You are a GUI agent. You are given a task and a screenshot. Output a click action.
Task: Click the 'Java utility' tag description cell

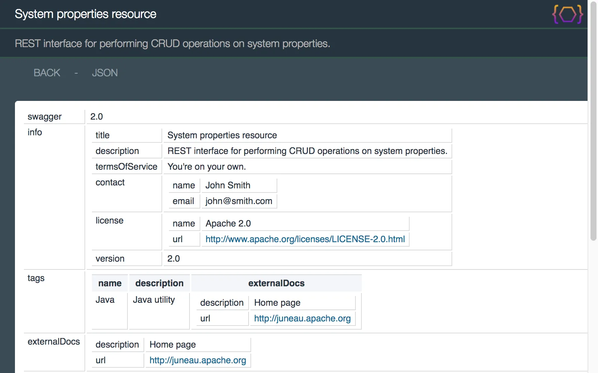(x=154, y=300)
